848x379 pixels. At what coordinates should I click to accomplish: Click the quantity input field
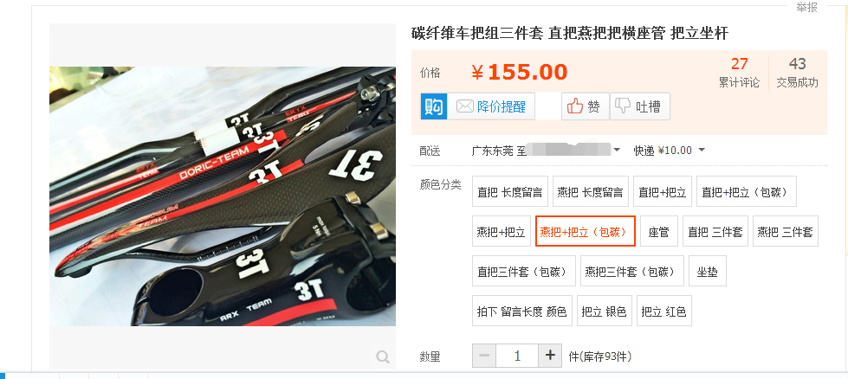517,356
